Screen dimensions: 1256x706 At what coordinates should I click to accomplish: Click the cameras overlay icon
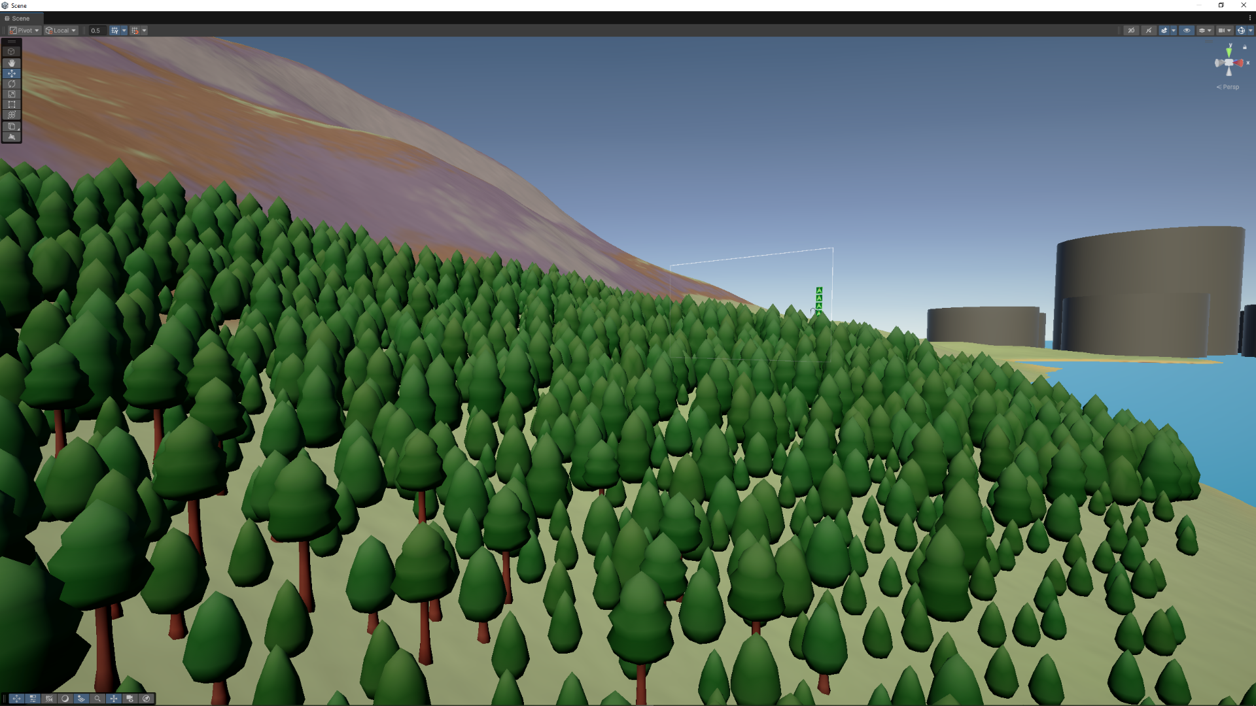click(x=130, y=699)
